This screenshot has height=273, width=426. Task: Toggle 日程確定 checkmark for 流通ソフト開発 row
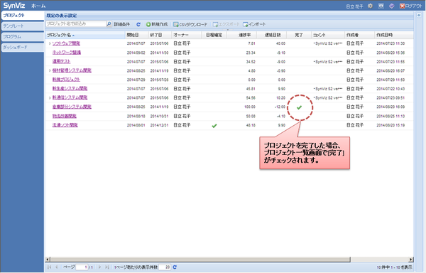click(x=214, y=126)
